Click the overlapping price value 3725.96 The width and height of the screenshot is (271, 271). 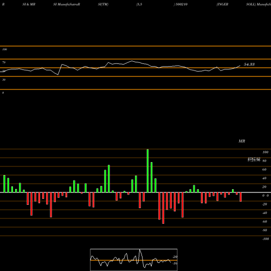tap(254, 160)
